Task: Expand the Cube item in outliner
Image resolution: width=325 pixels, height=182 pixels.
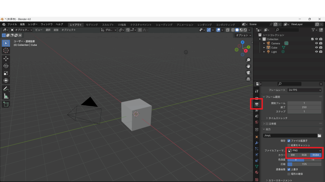Action: pos(264,47)
